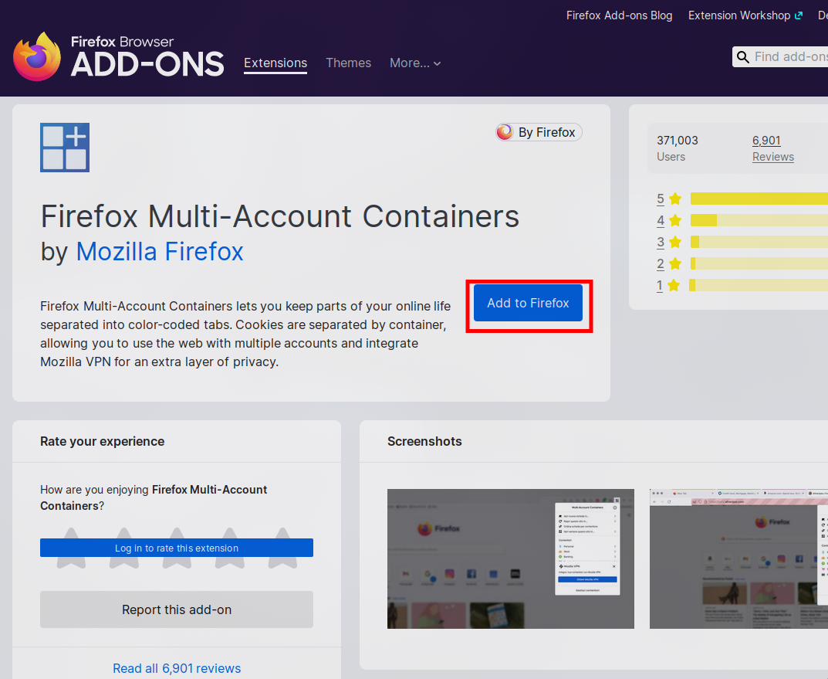The height and width of the screenshot is (679, 828).
Task: Click the Add to Firefox button
Action: coord(529,303)
